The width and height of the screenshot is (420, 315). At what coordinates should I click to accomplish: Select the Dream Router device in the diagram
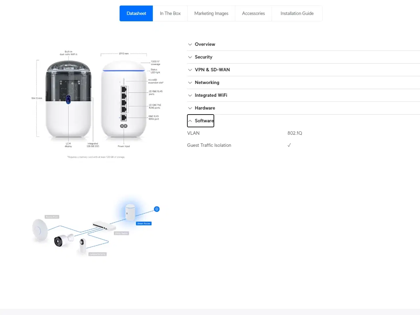[x=130, y=213]
